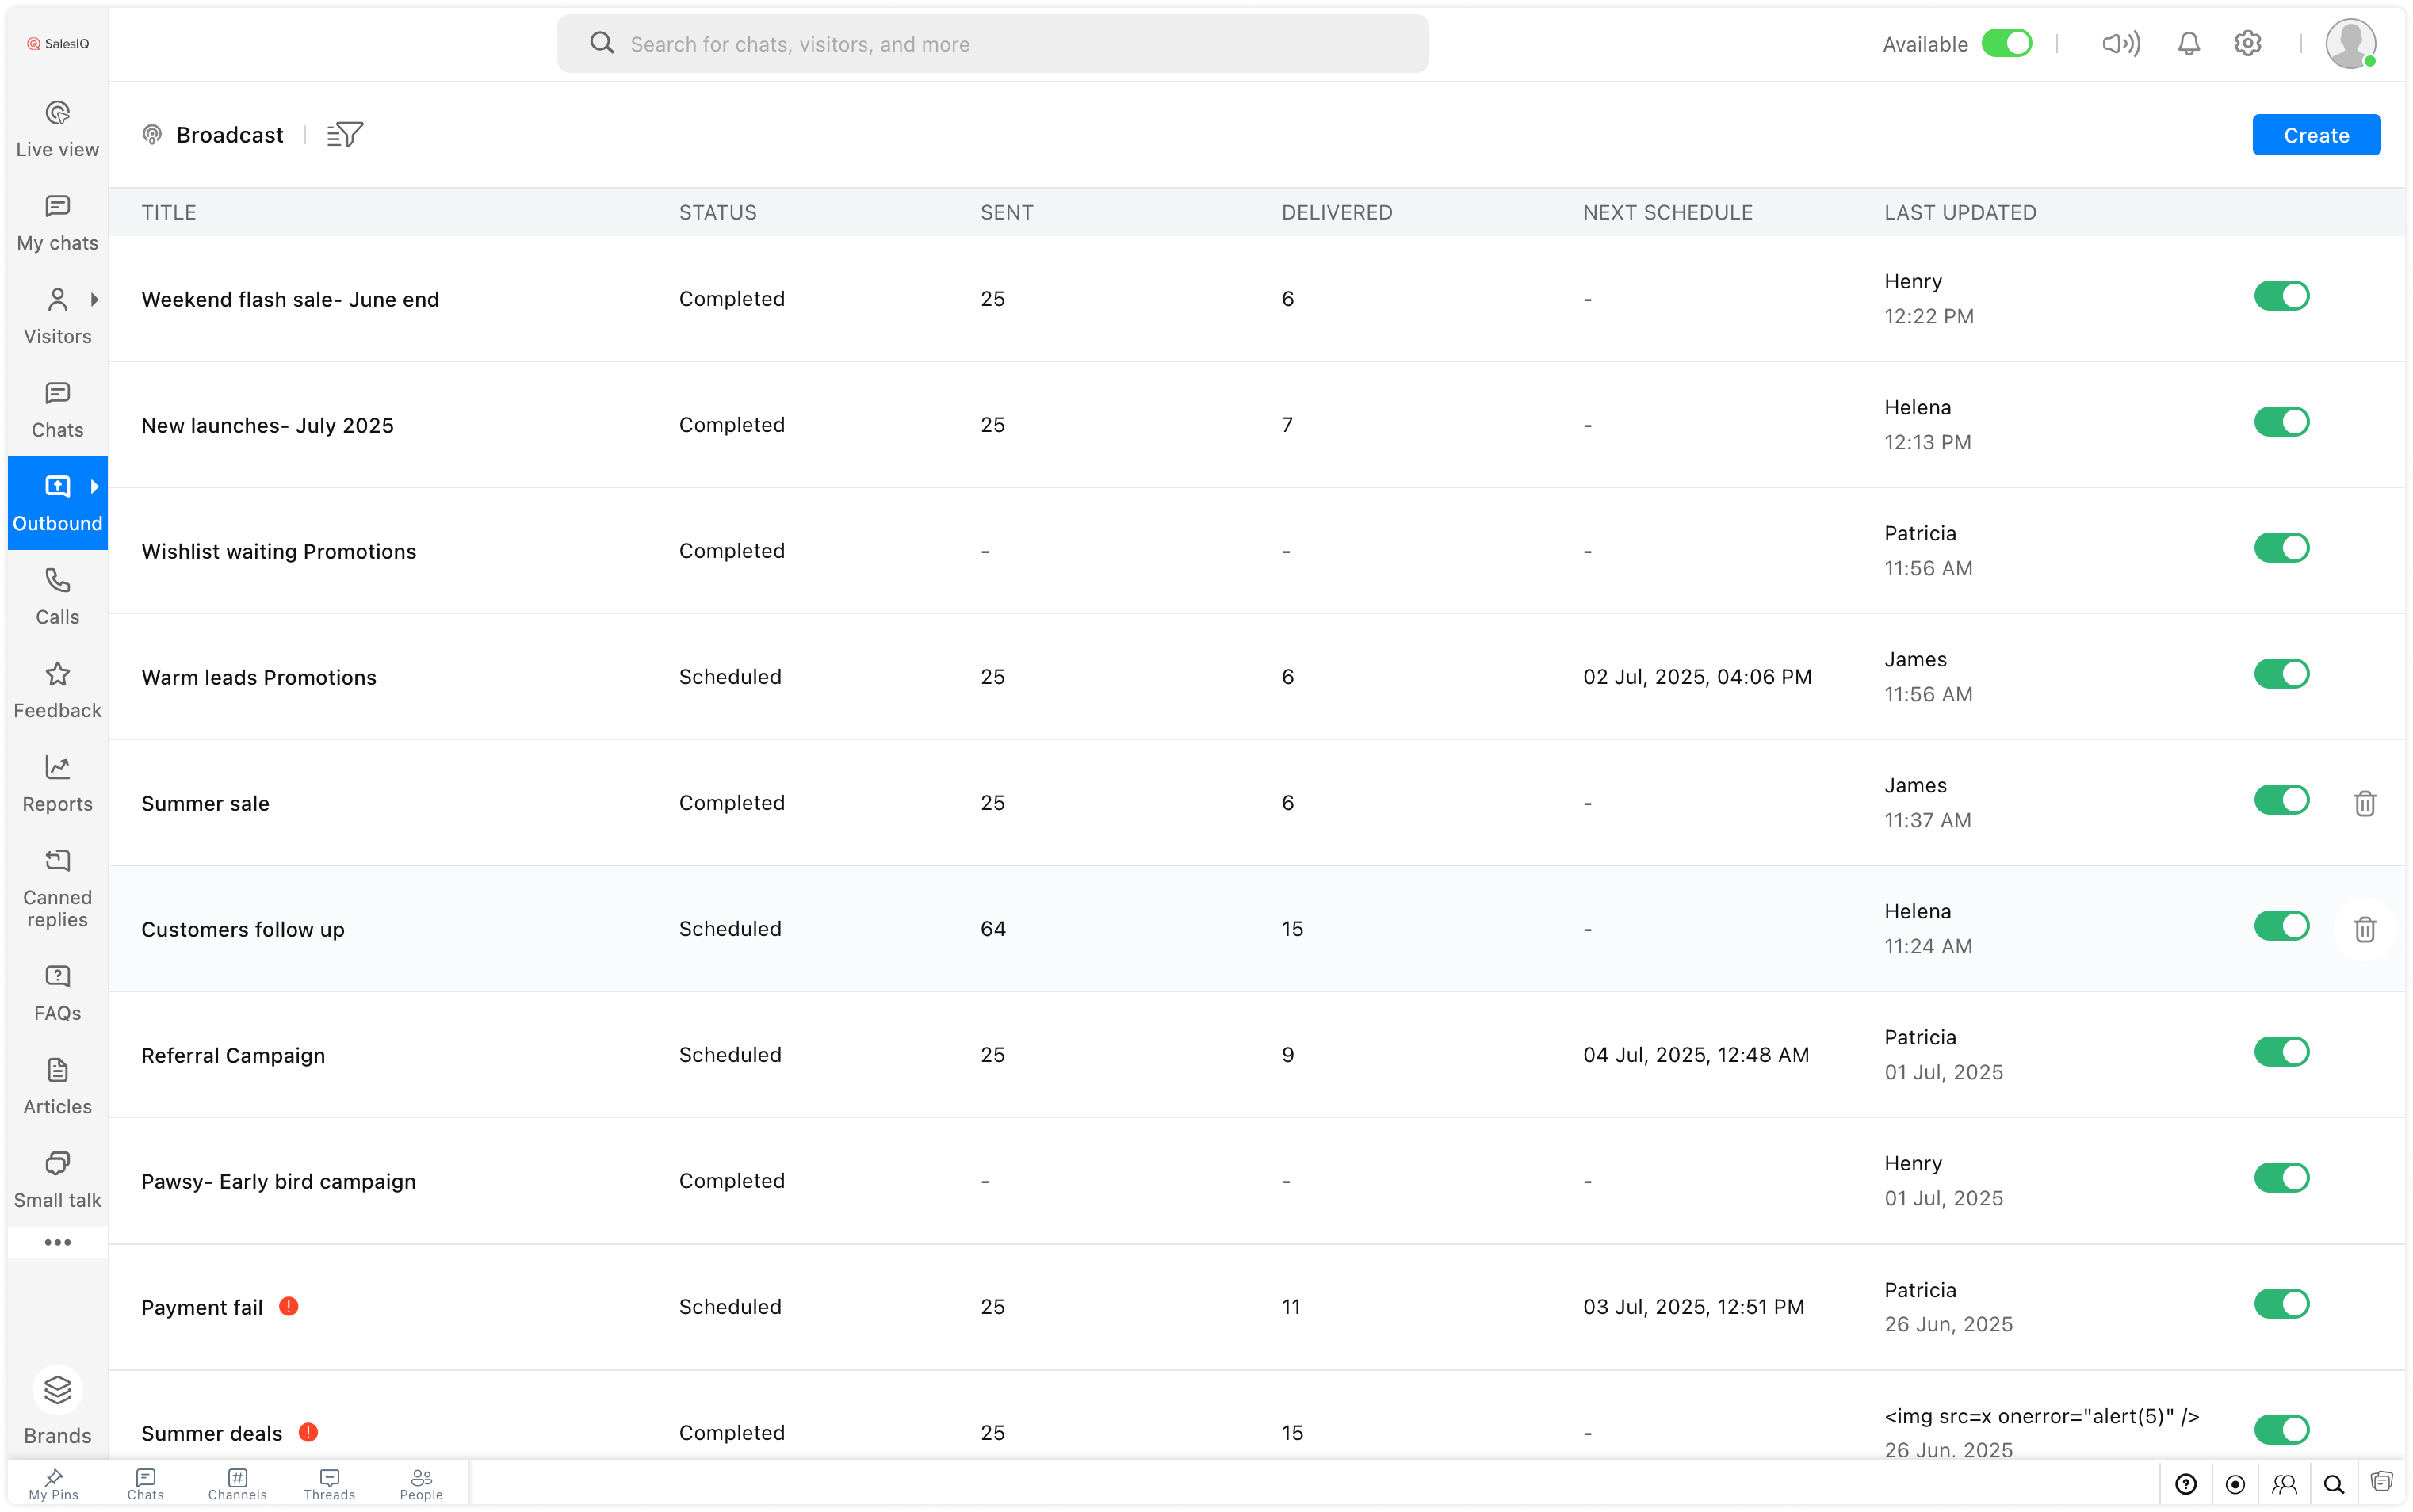Turn off Referral Campaign toggle
Image resolution: width=2413 pixels, height=1512 pixels.
2281,1052
